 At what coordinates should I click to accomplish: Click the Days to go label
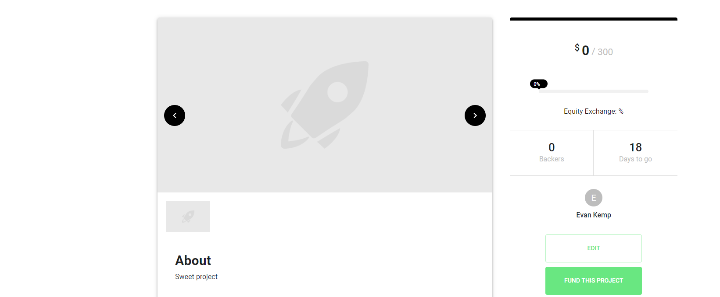point(635,159)
